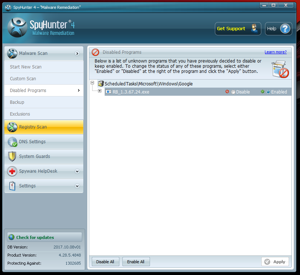Click the Spyware HelpDesk red cross icon

[x=12, y=171]
